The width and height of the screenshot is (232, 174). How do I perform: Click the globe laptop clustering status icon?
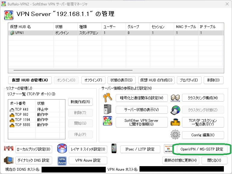pyautogui.click(x=175, y=110)
